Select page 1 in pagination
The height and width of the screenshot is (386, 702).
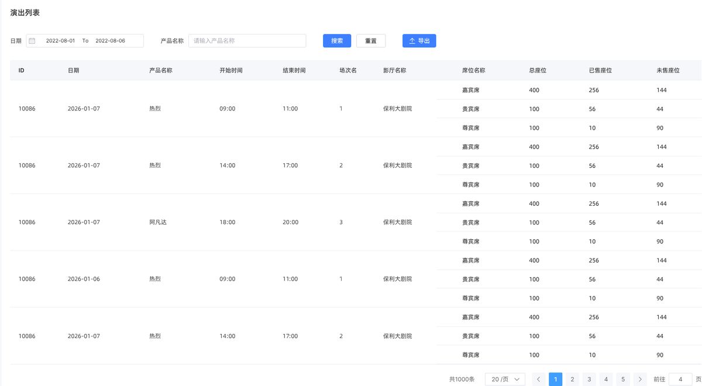pos(556,380)
